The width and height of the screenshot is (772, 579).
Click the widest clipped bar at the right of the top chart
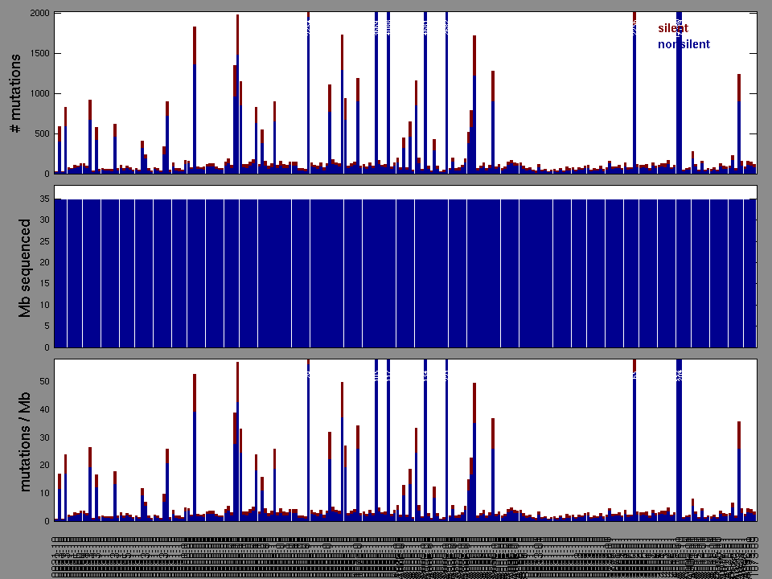[x=680, y=96]
